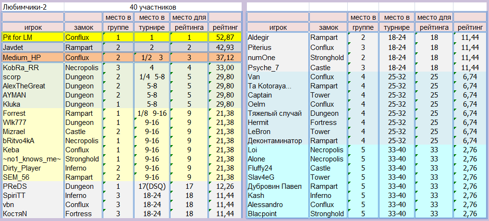This screenshot has width=489, height=221.
Task: Click the '1/8 9-16' cell for Forrest
Action: 152,113
